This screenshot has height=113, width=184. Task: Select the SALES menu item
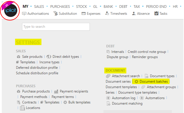point(39,7)
